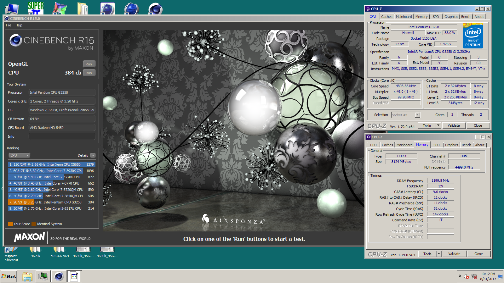Click the MAXON logo
Screen dimensions: 504x283
pyautogui.click(x=29, y=237)
